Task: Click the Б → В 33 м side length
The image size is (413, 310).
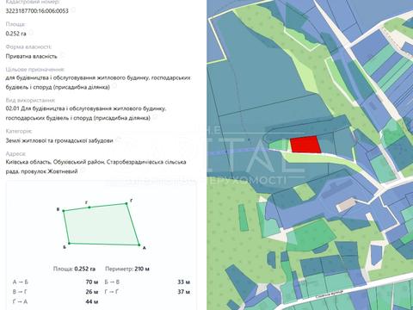Action: tap(147, 282)
